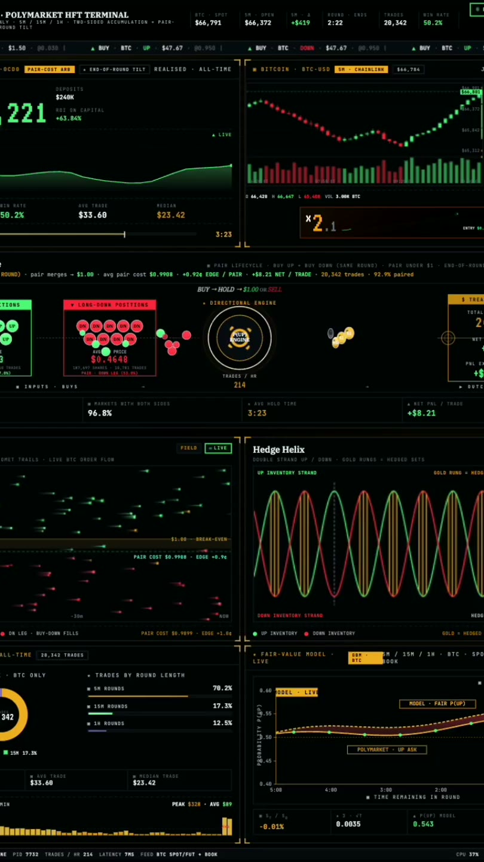This screenshot has width=484, height=862.
Task: Click the trades-per-minute yellow bar histogram
Action: click(116, 826)
